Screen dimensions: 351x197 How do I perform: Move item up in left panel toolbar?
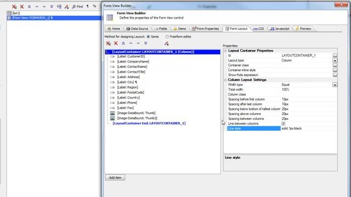click(x=37, y=7)
